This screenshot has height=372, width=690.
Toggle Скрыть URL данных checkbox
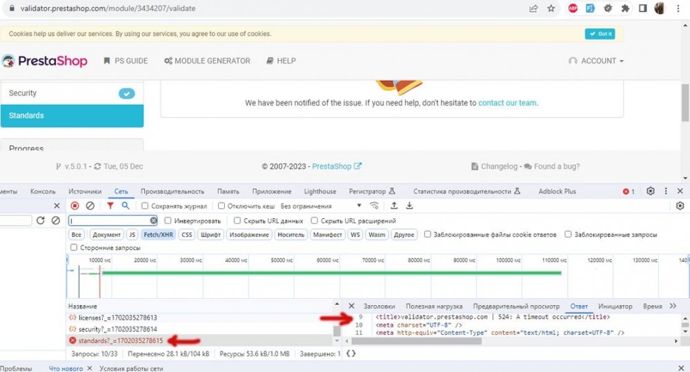237,221
